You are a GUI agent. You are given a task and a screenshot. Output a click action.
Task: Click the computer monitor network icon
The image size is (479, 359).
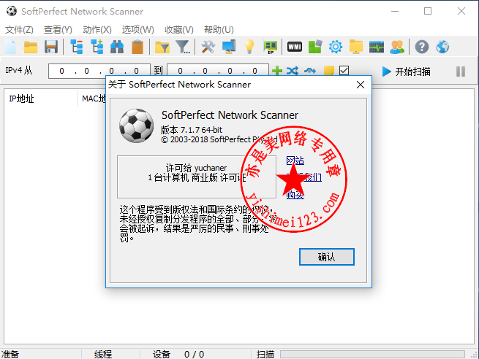coord(229,47)
